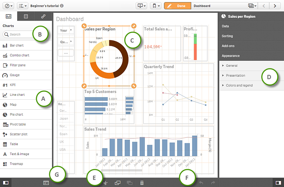Select Pie chart from the charts list
284x187 pixels.
click(26, 114)
